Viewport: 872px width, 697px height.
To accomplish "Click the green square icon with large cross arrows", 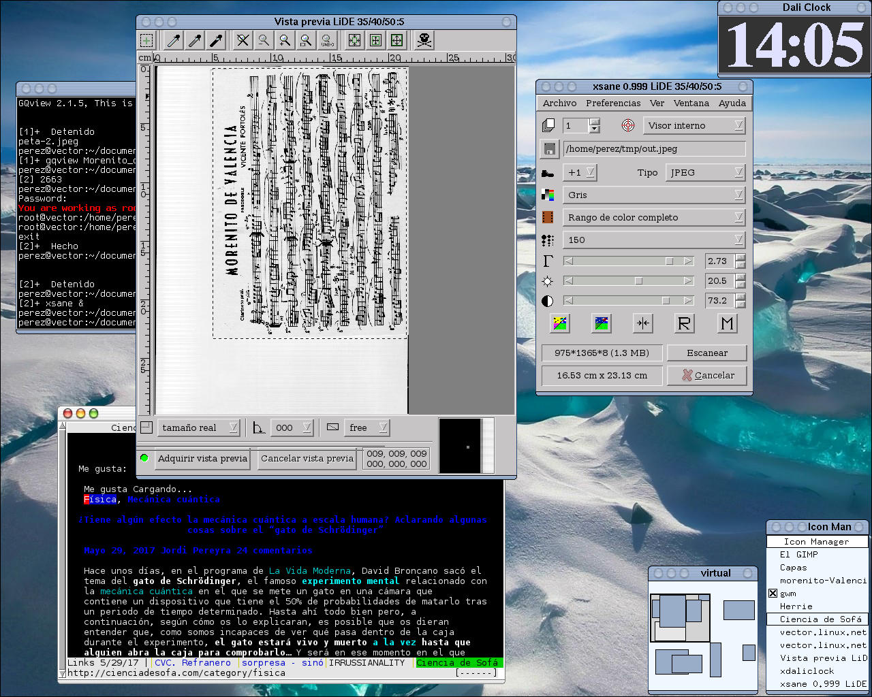I will click(396, 40).
